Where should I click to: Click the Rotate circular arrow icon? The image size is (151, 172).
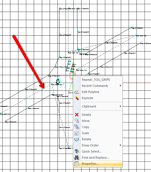tap(77, 139)
